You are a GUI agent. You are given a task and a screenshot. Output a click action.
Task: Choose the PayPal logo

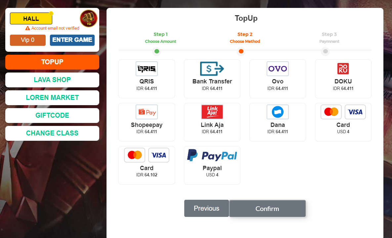point(212,155)
